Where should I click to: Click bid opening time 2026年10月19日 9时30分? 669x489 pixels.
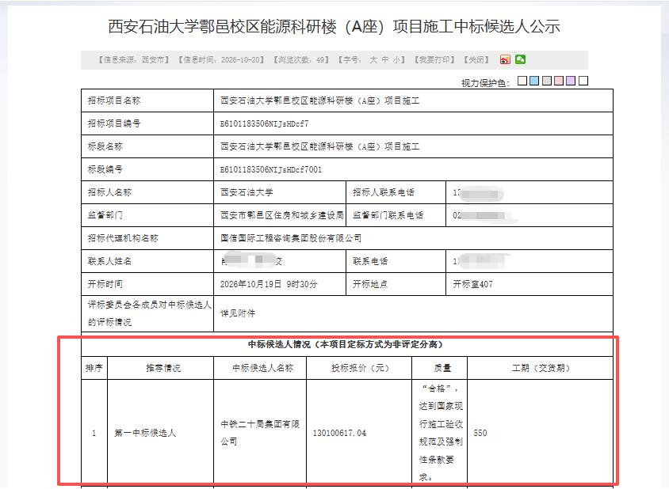(269, 285)
